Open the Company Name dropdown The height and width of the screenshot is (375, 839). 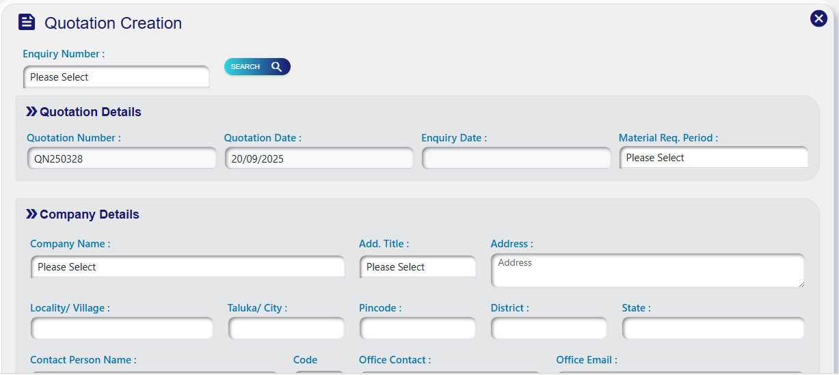pos(187,267)
